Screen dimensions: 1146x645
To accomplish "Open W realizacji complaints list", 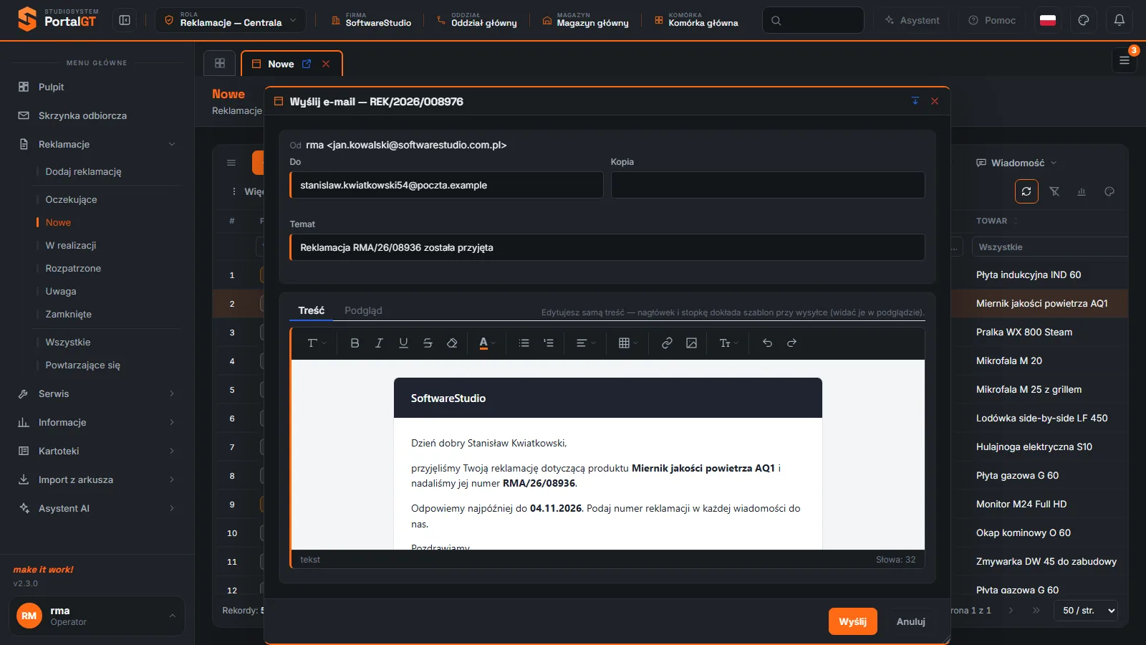I will tap(71, 245).
